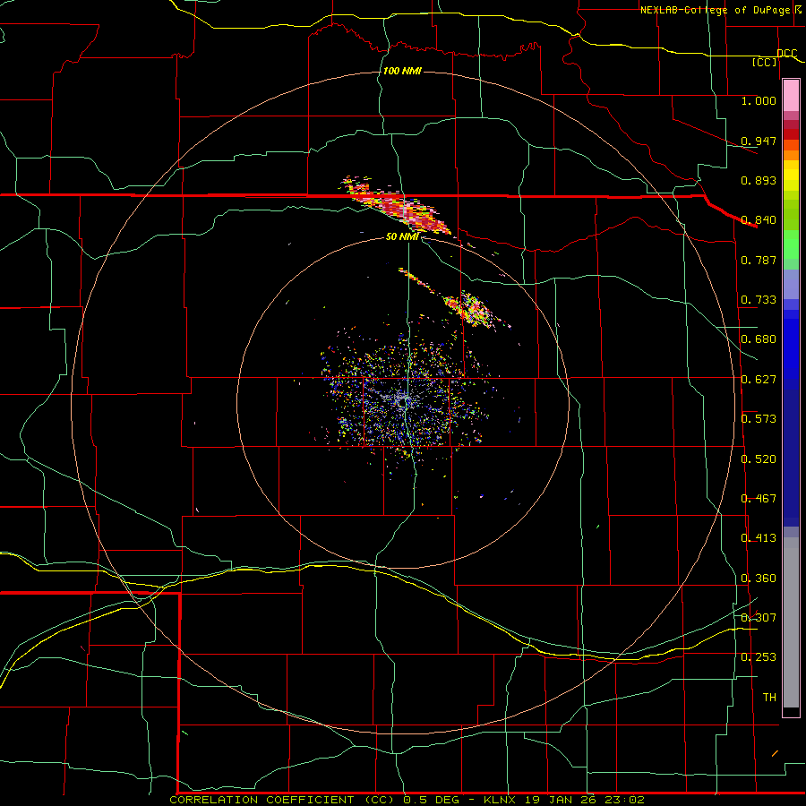Click the 0.680 scale value
The height and width of the screenshot is (806, 806).
point(759,339)
